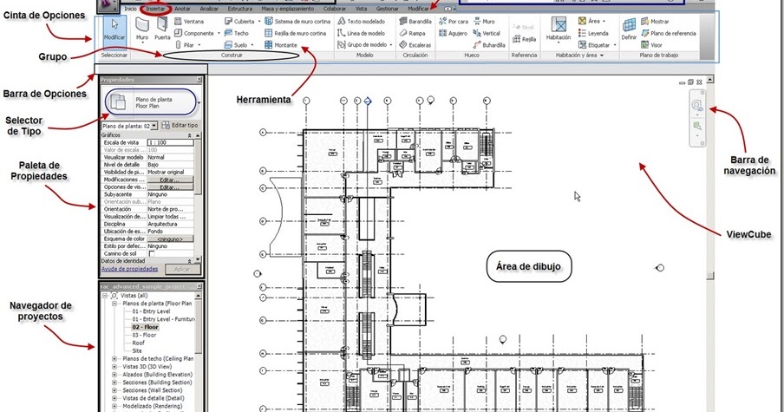Collapse the Vistas (all) tree node

(x=104, y=296)
